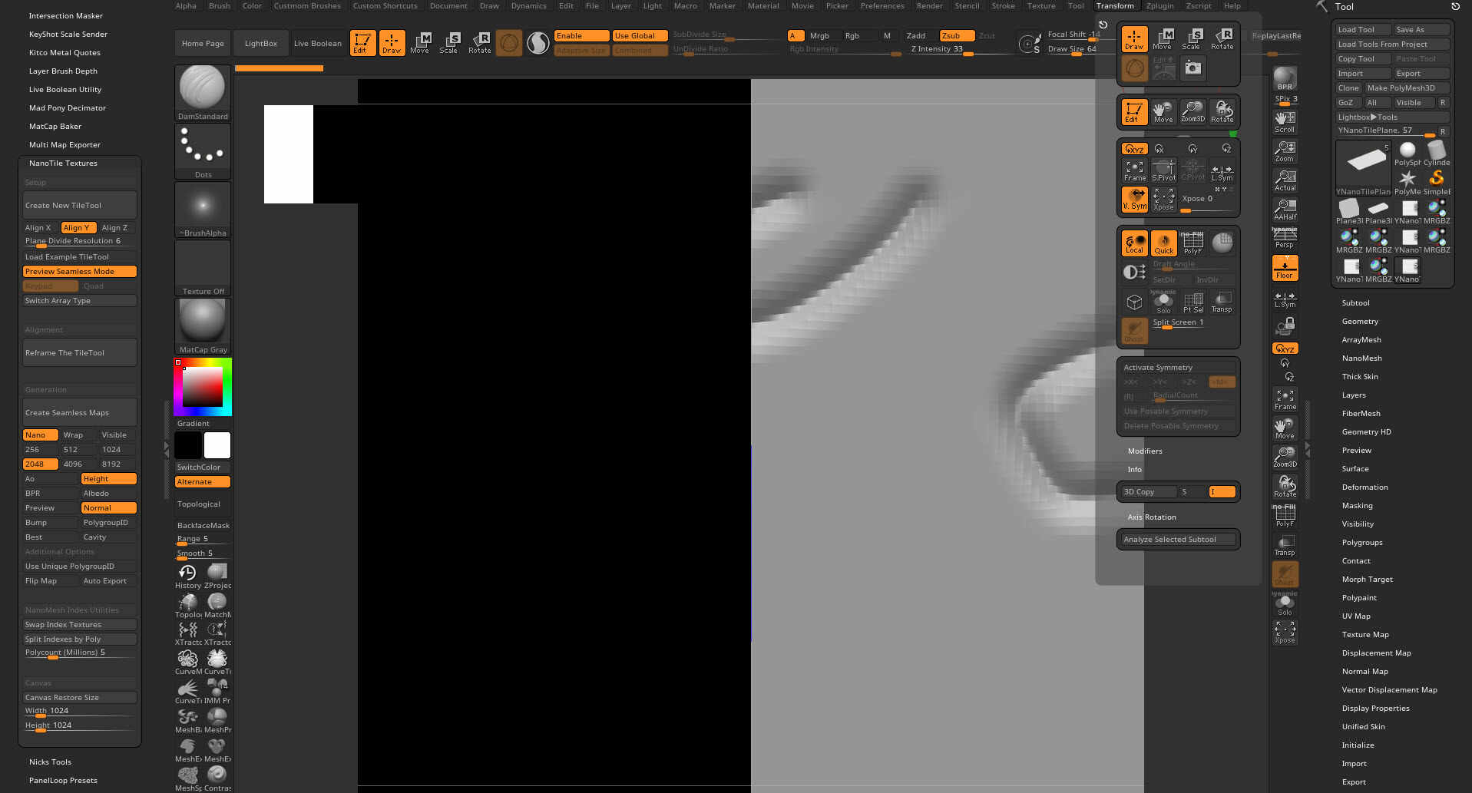The image size is (1472, 793).
Task: Click the BPR render icon
Action: [1285, 78]
